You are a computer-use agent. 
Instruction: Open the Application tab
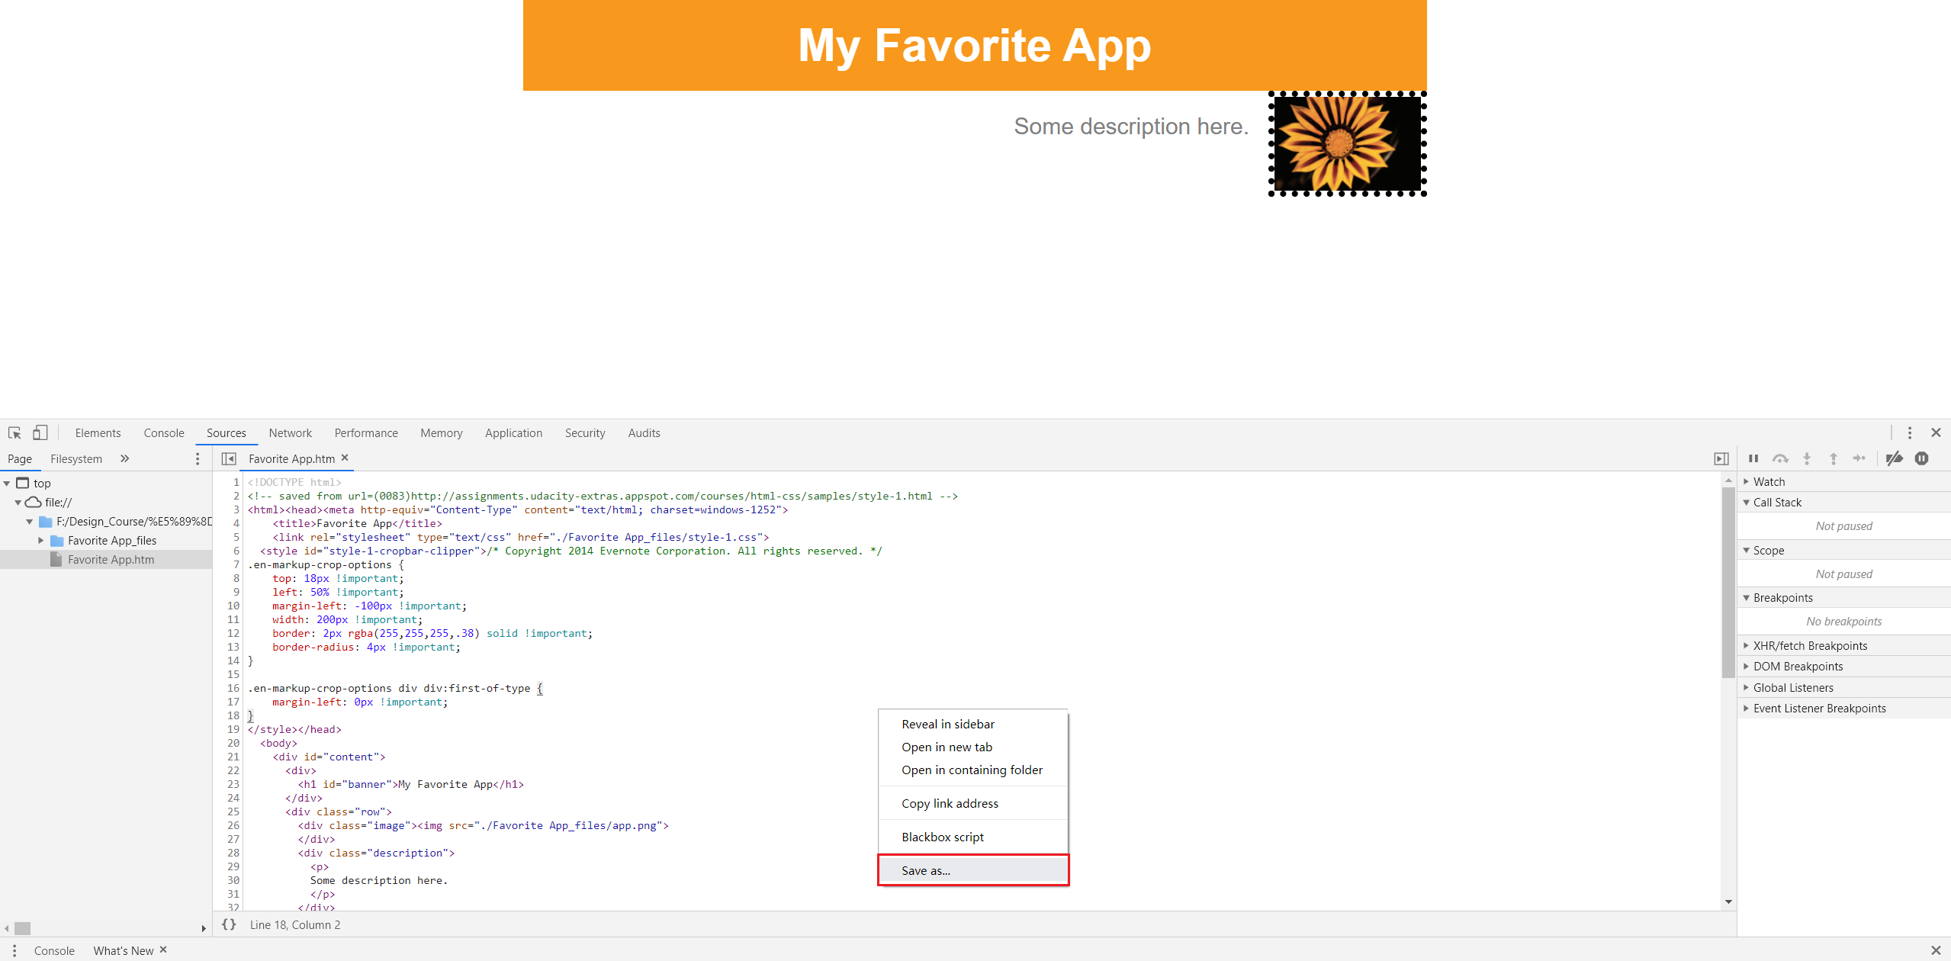514,433
